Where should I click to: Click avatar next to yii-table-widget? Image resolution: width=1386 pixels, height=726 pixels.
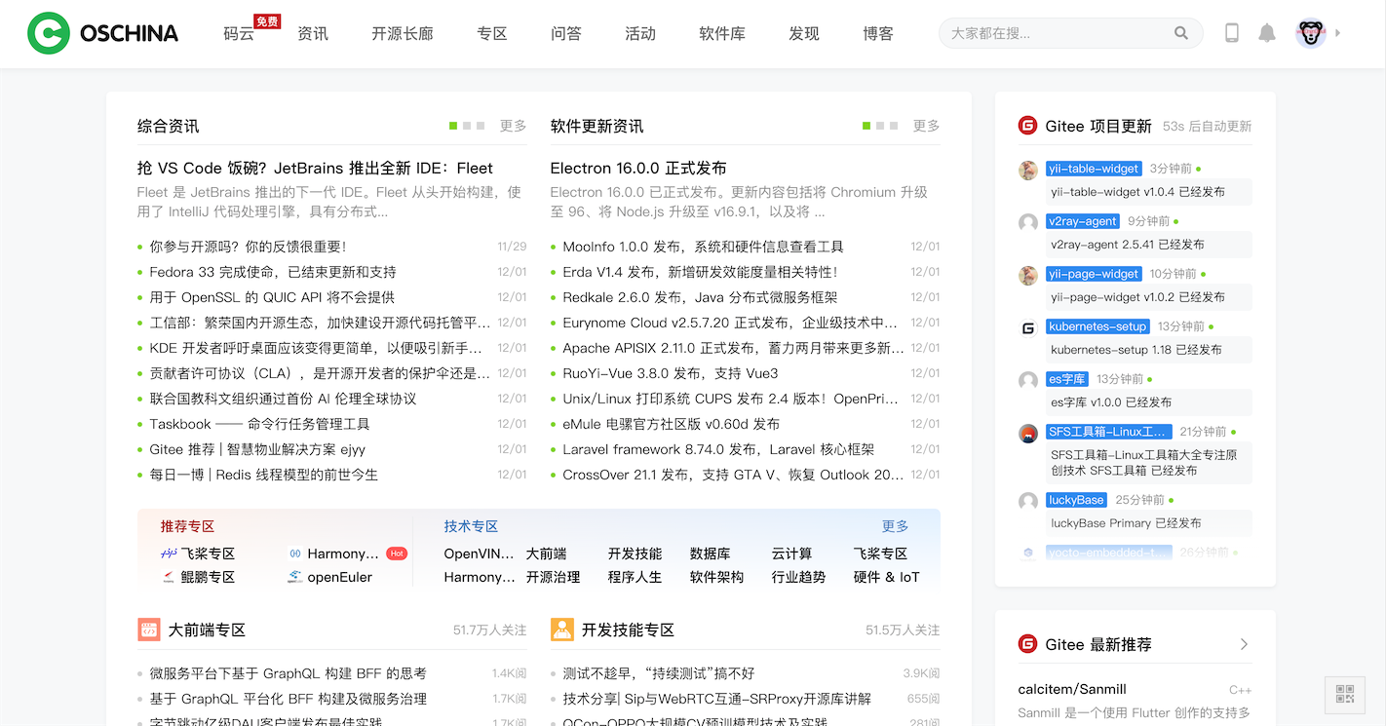[x=1028, y=170]
